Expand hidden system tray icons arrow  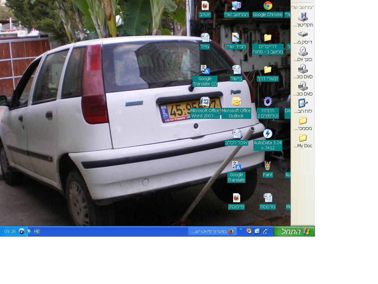click(28, 231)
